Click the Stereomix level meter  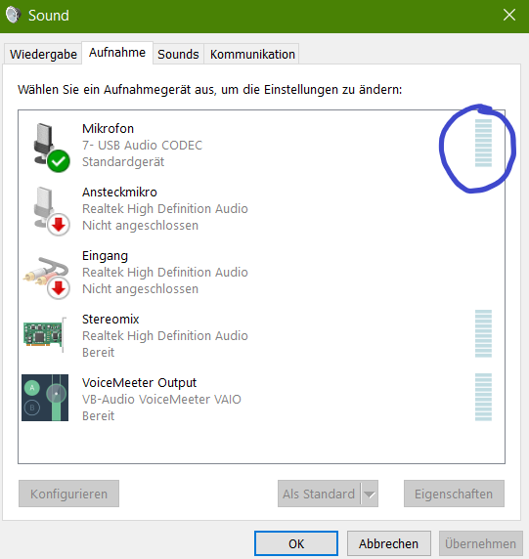[483, 333]
